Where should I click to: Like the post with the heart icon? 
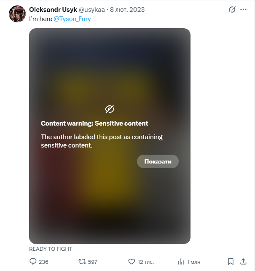click(x=132, y=261)
